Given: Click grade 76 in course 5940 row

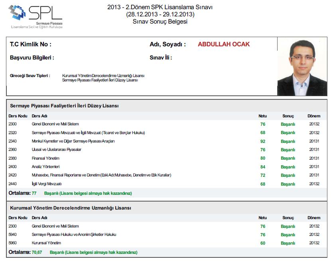Looking at the screenshot, I should tap(263, 235).
